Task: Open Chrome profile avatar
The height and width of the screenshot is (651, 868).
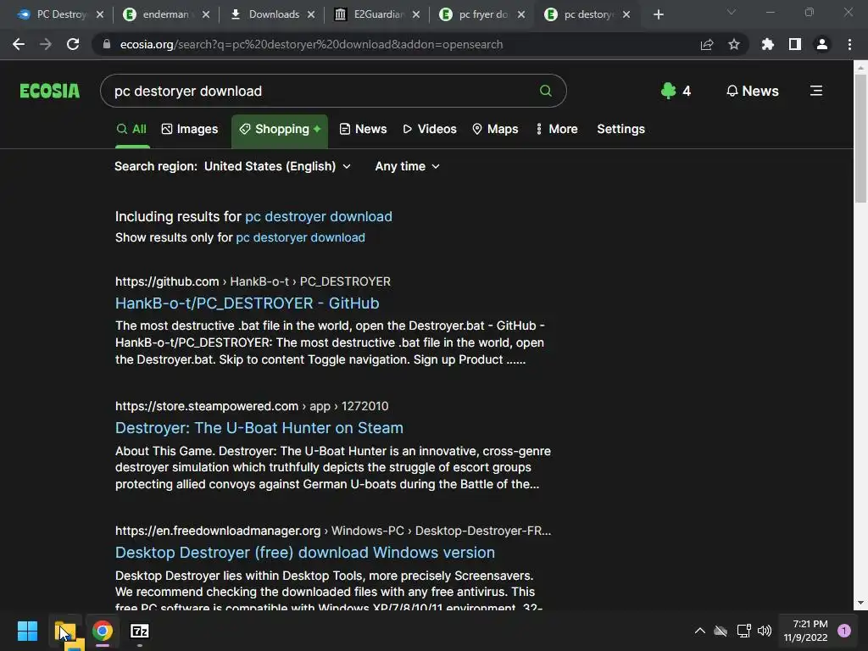Action: (x=822, y=44)
